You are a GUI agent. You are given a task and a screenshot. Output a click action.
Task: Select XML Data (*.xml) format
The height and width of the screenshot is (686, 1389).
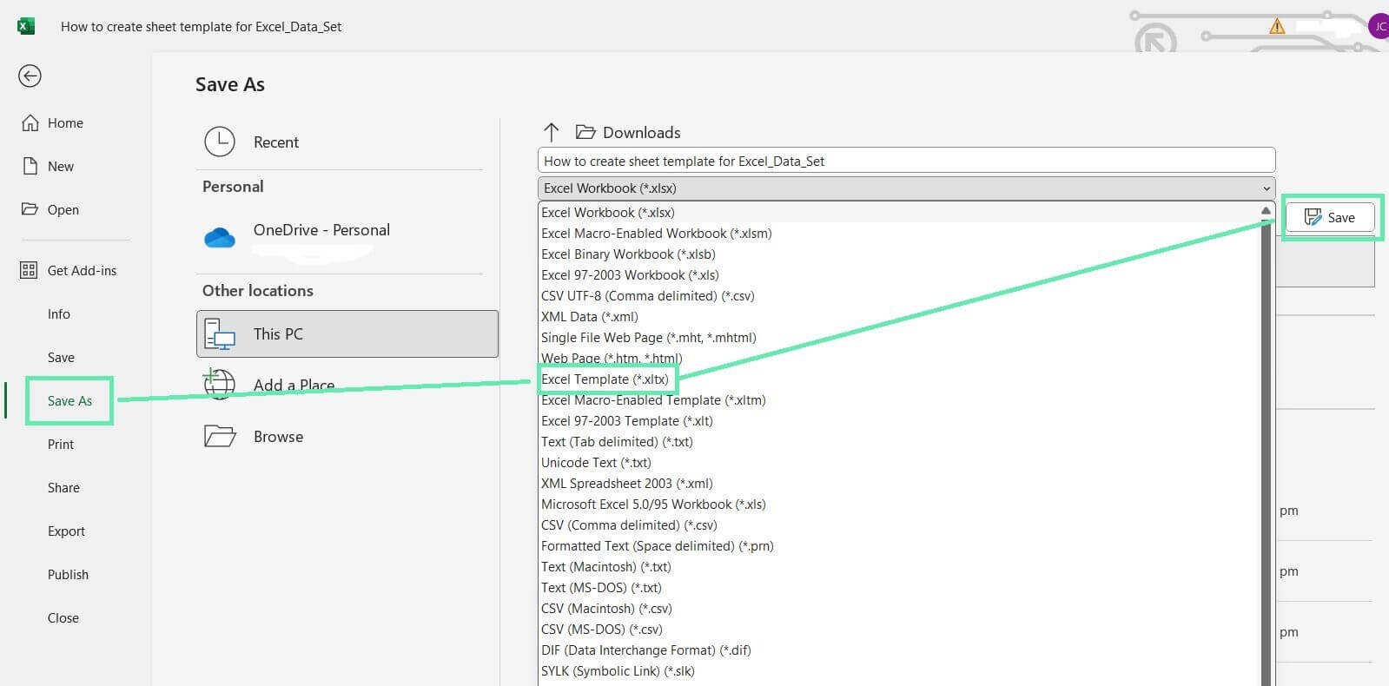click(x=590, y=317)
